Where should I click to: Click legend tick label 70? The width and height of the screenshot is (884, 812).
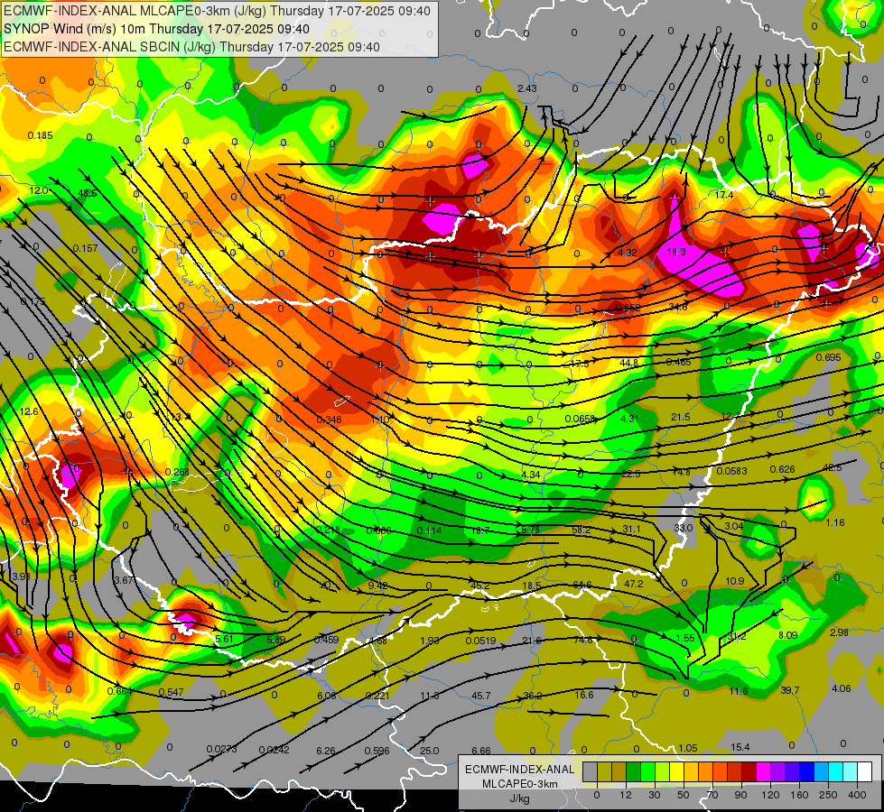(x=712, y=795)
